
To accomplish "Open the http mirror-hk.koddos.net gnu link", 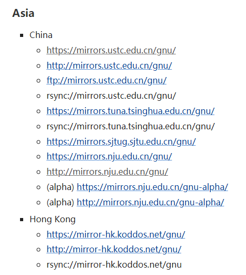I will coord(114,249).
